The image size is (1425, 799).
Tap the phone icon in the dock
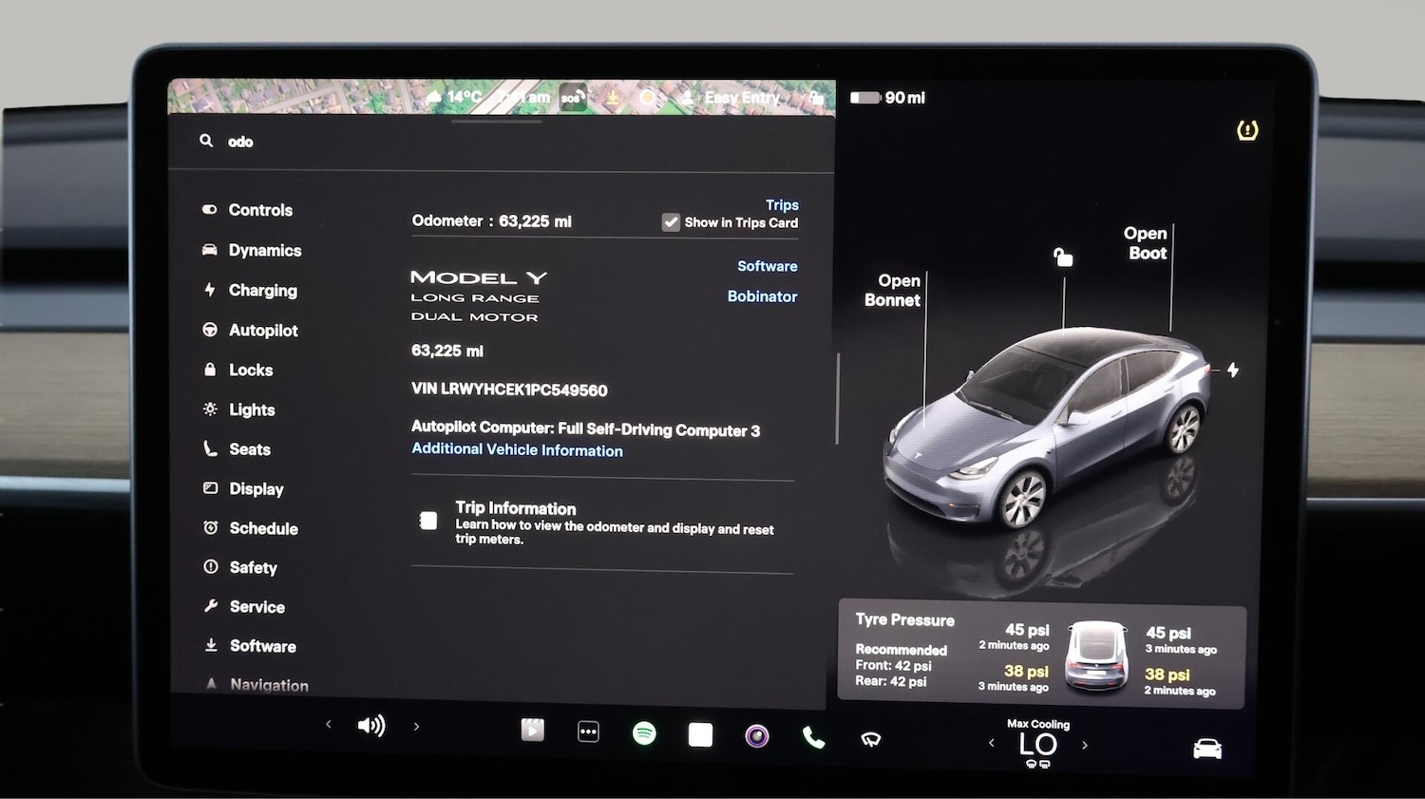point(813,734)
